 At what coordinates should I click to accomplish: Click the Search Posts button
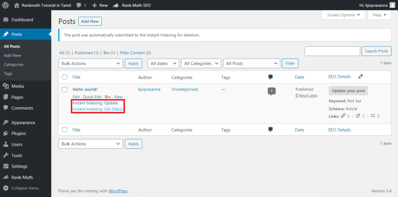pyautogui.click(x=376, y=51)
